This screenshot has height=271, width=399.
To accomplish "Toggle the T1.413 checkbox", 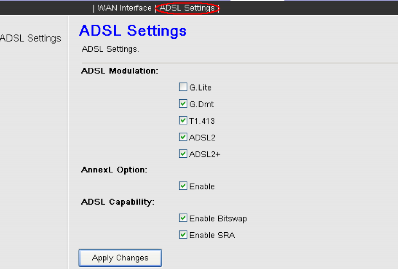I will pyautogui.click(x=183, y=121).
